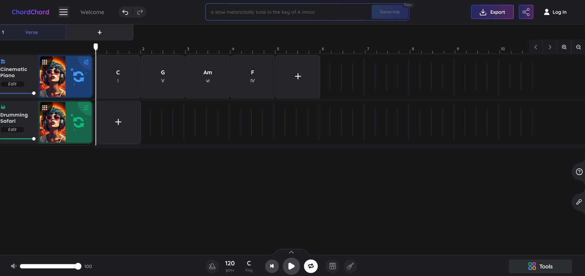Viewport: 585px width, 276px height.
Task: Mute the master volume speaker
Action: coord(14,266)
